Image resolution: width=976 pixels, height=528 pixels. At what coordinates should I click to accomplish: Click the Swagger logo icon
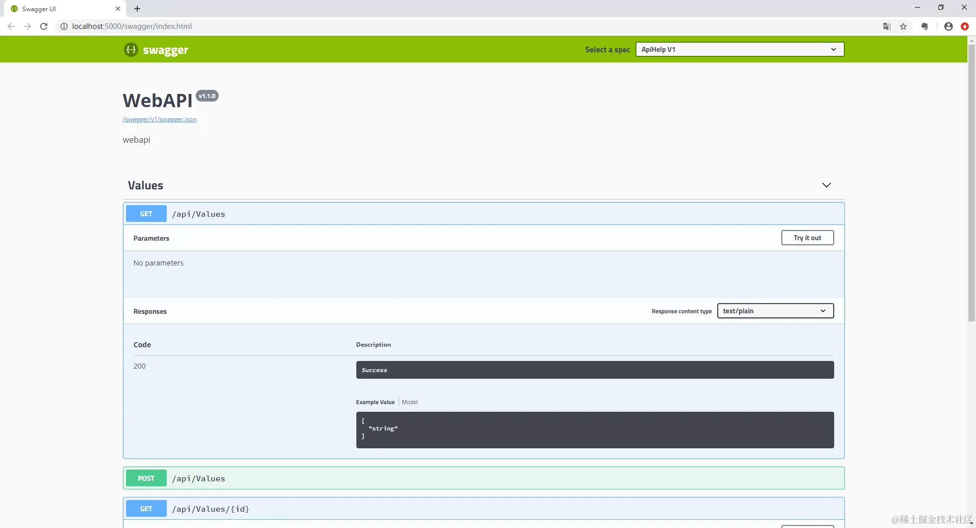[x=131, y=49]
